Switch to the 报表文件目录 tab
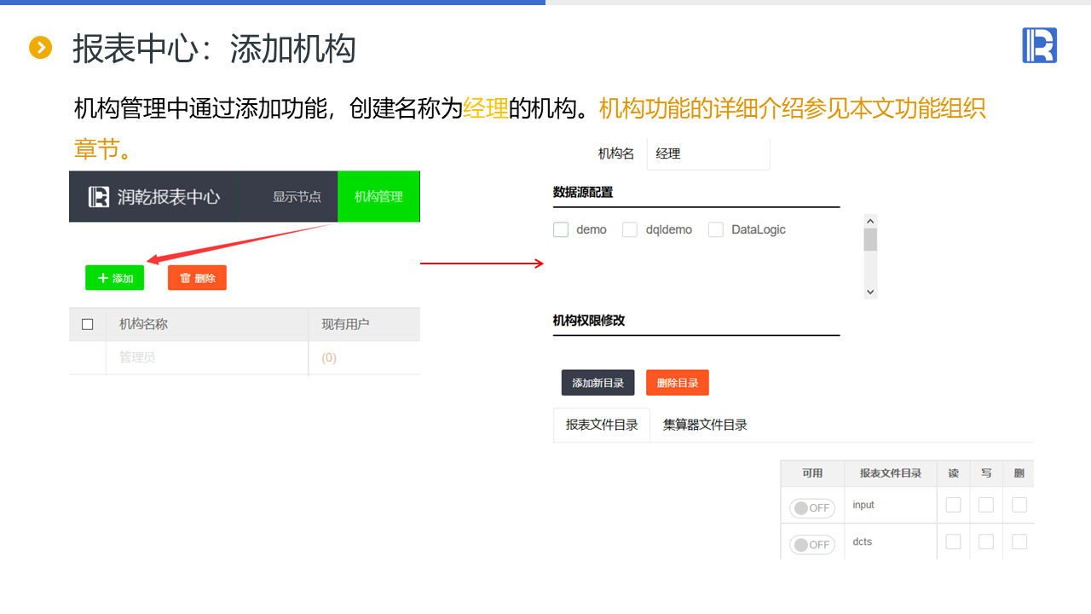This screenshot has width=1091, height=614. 602,425
